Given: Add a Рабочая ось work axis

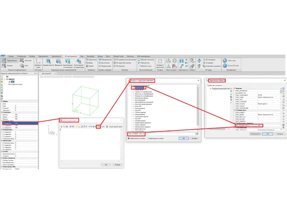Looking at the screenshot, I should (x=143, y=63).
